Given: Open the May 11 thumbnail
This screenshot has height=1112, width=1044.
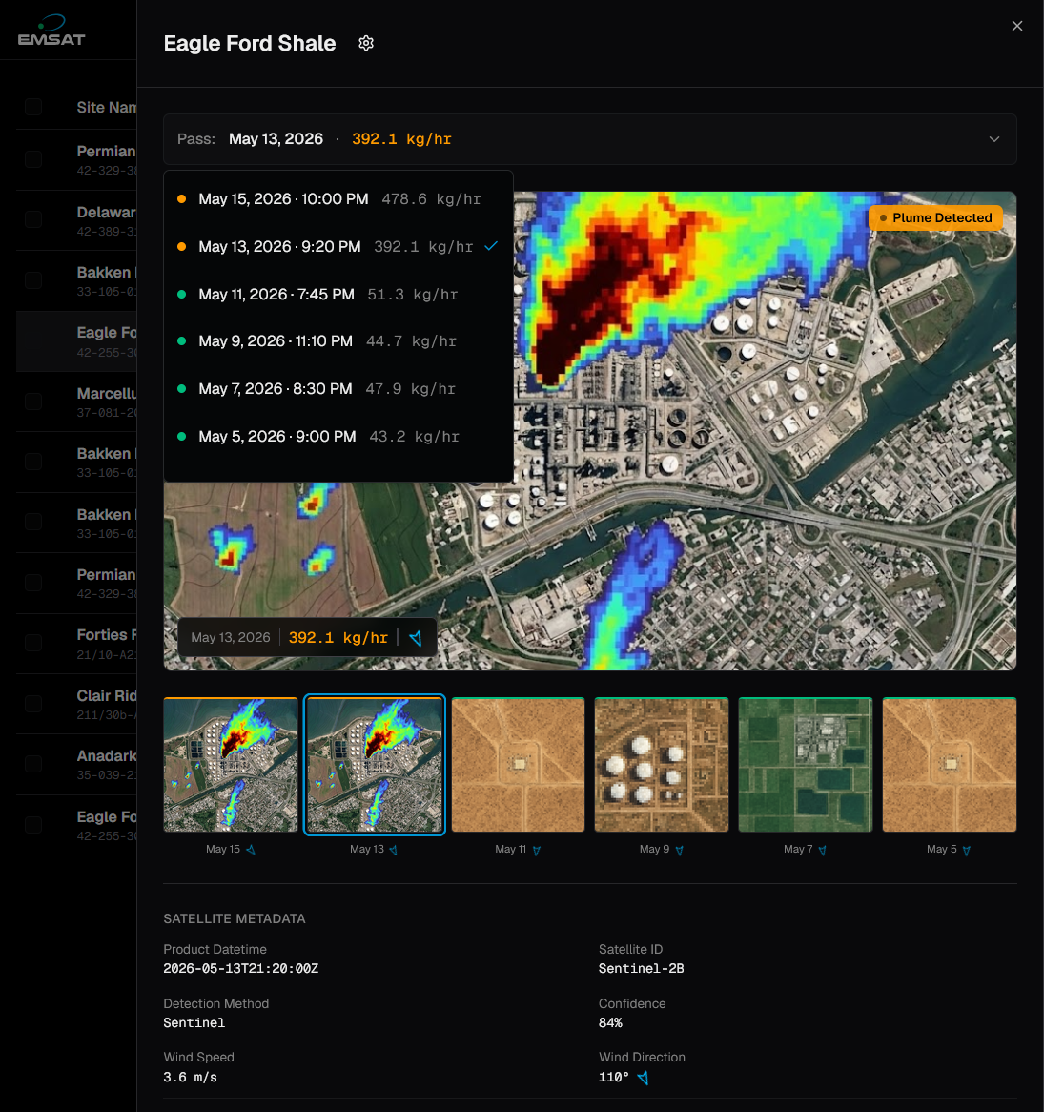Looking at the screenshot, I should (x=518, y=765).
